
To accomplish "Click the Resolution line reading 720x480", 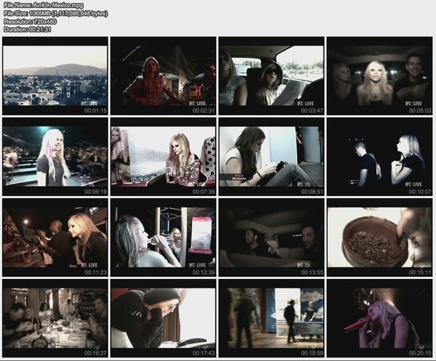I will click(30, 21).
